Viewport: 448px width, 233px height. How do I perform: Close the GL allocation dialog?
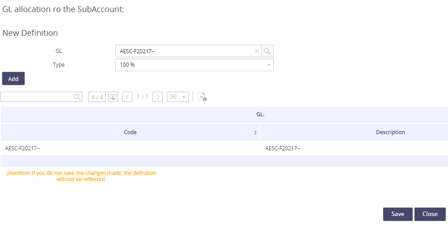pyautogui.click(x=430, y=214)
